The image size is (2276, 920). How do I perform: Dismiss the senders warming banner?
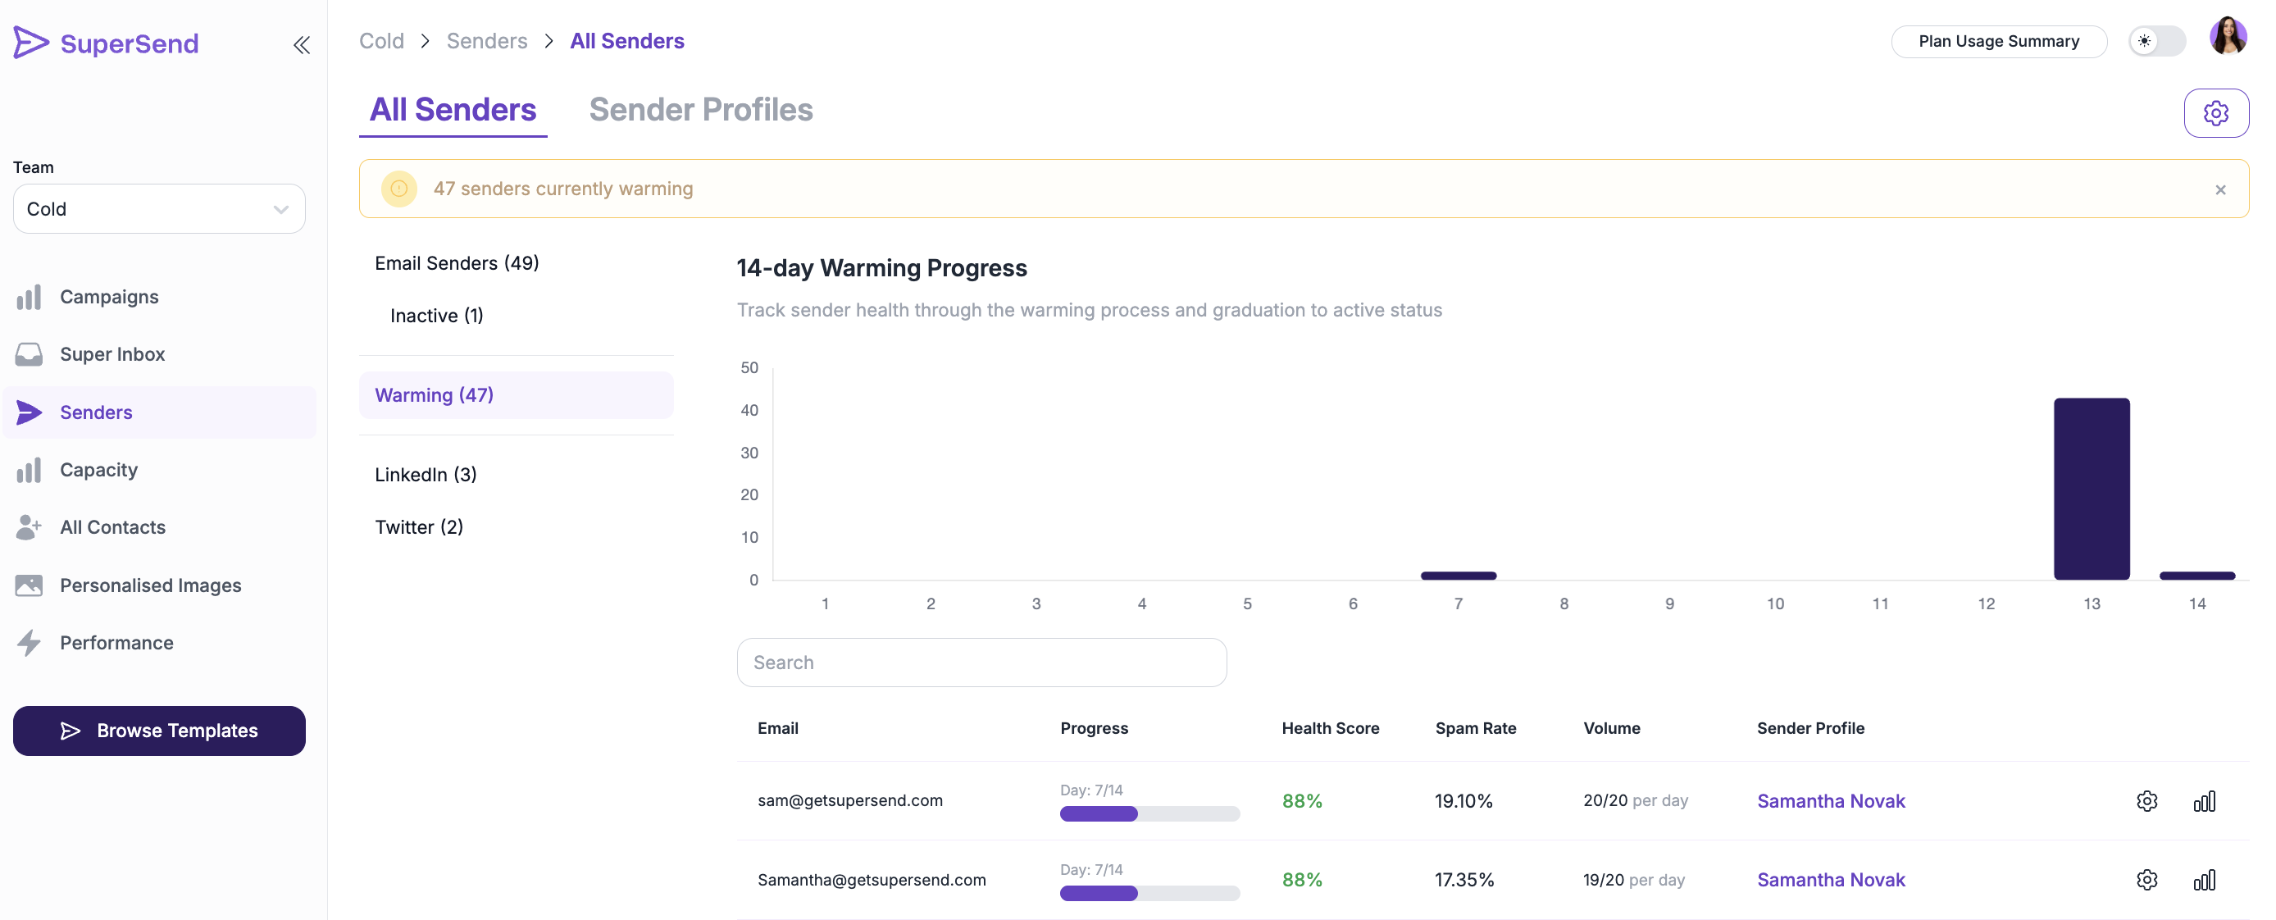pos(2219,189)
